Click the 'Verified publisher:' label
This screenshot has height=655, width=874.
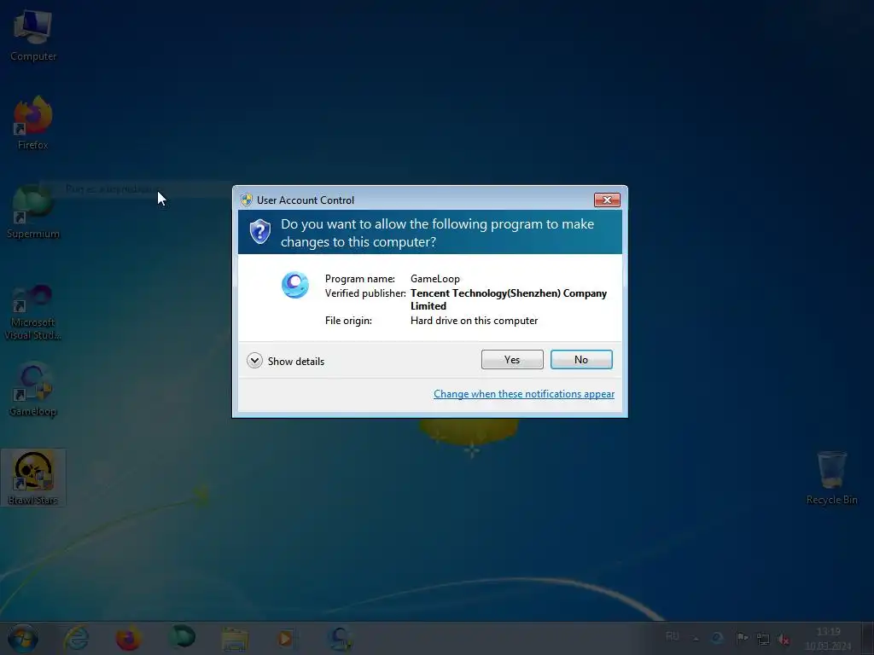[365, 293]
